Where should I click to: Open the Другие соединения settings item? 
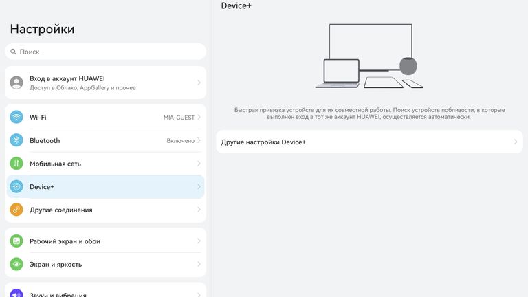pos(105,210)
